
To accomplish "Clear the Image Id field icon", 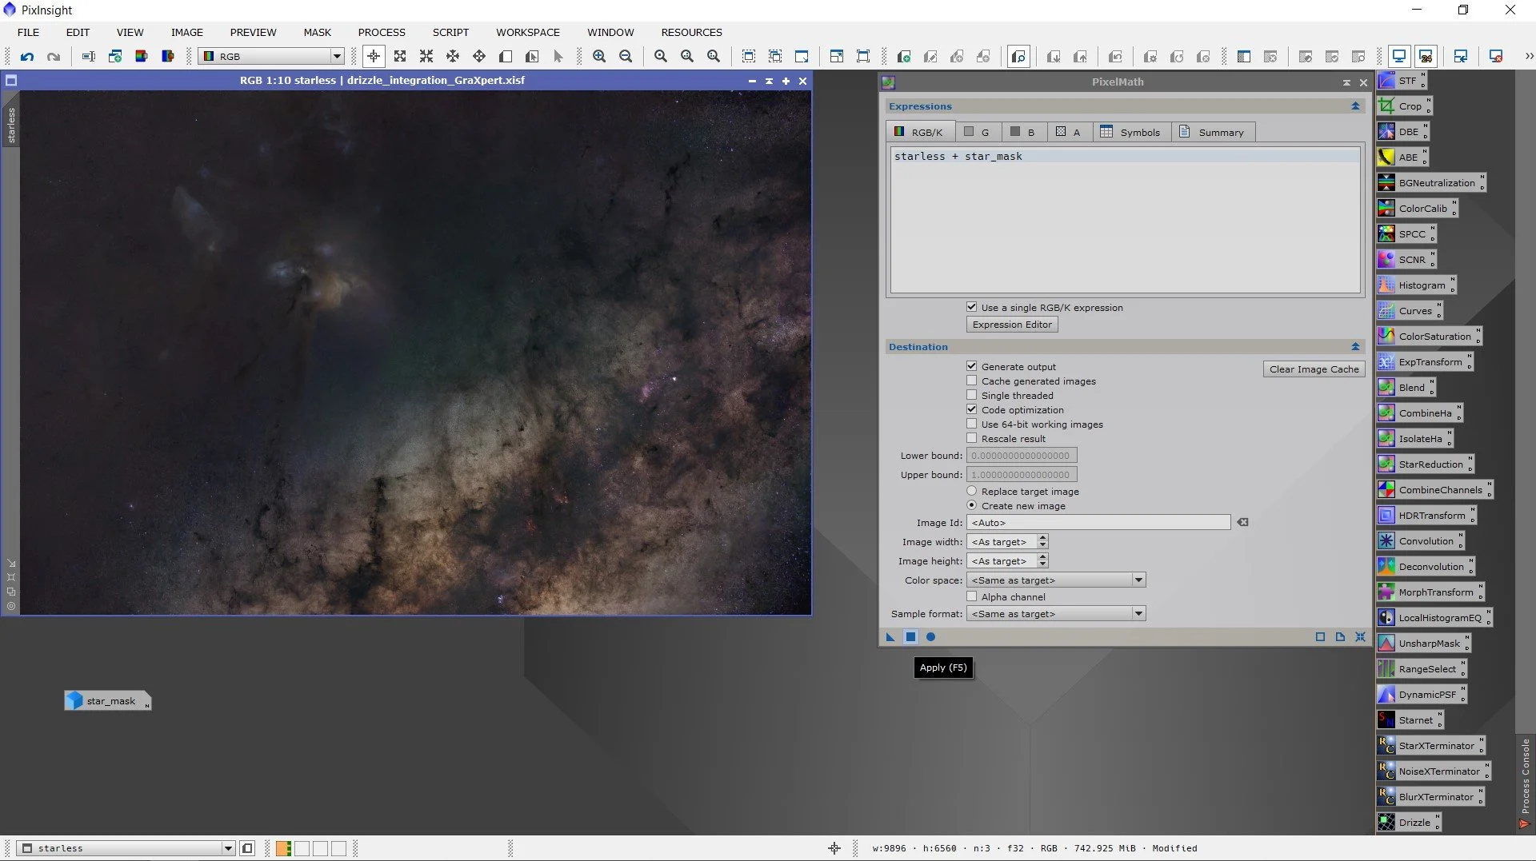I will point(1242,523).
